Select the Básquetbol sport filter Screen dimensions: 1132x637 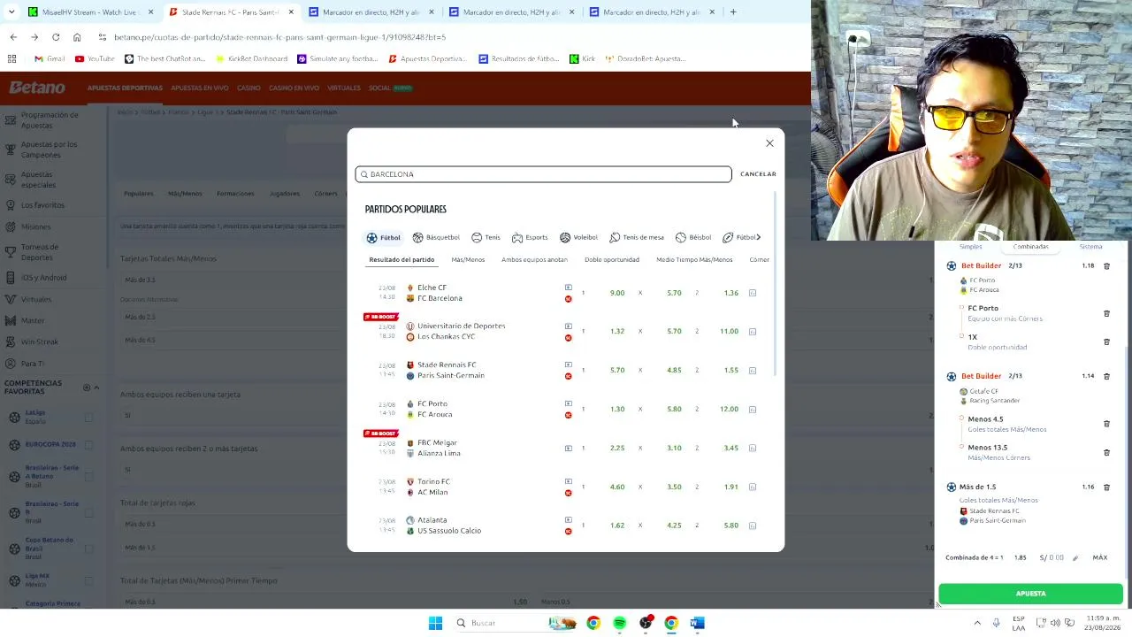click(x=436, y=237)
